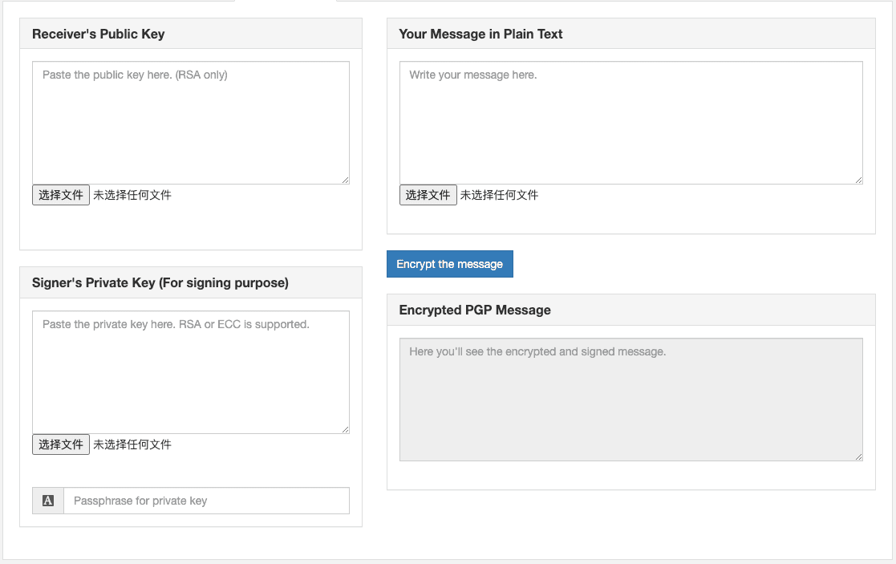Click the Your Message in Plain Text heading
This screenshot has height=564, width=896.
click(480, 34)
